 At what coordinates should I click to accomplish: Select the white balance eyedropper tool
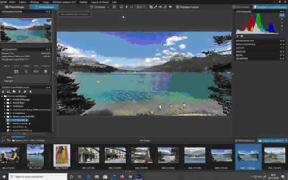point(156,7)
